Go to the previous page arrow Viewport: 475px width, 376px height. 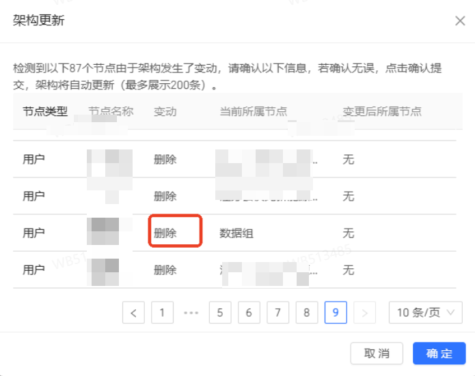(x=133, y=313)
